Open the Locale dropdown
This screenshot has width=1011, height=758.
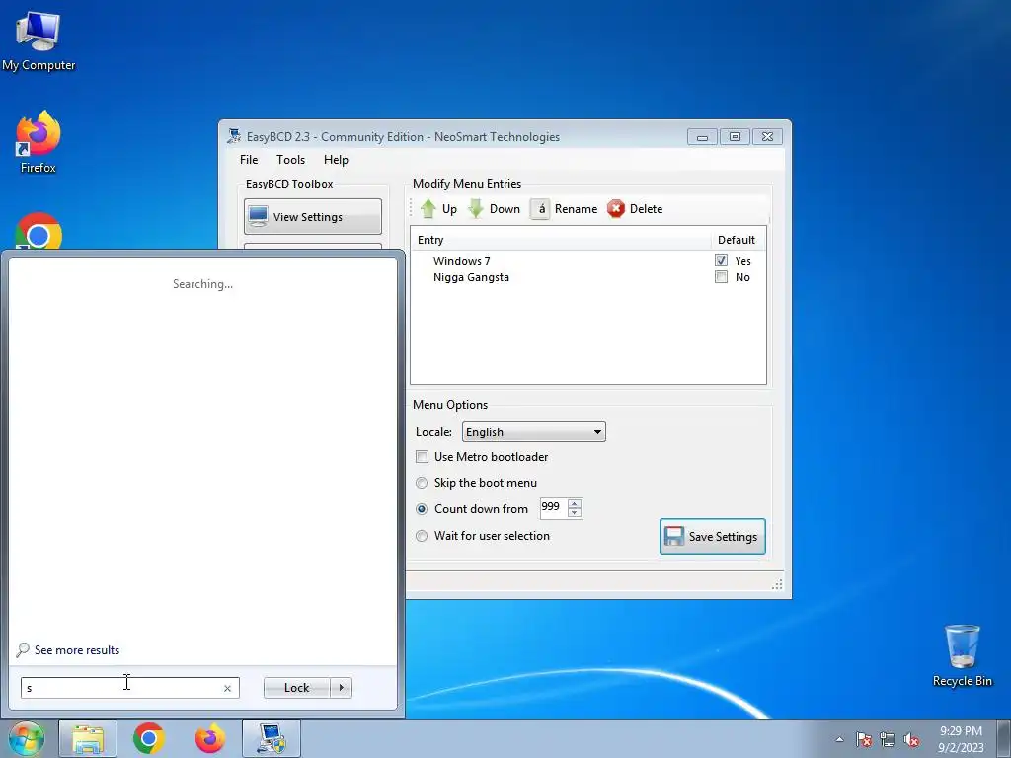(534, 432)
